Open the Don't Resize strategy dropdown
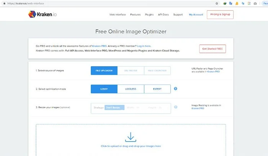This screenshot has height=156, width=268. point(114,107)
